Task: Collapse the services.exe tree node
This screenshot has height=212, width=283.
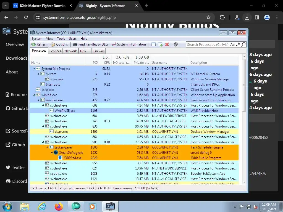Action: coord(38,100)
